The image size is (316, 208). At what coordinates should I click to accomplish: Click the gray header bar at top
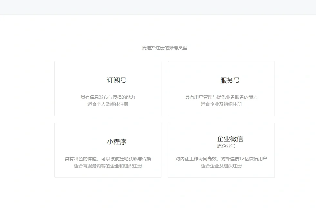[158, 7]
